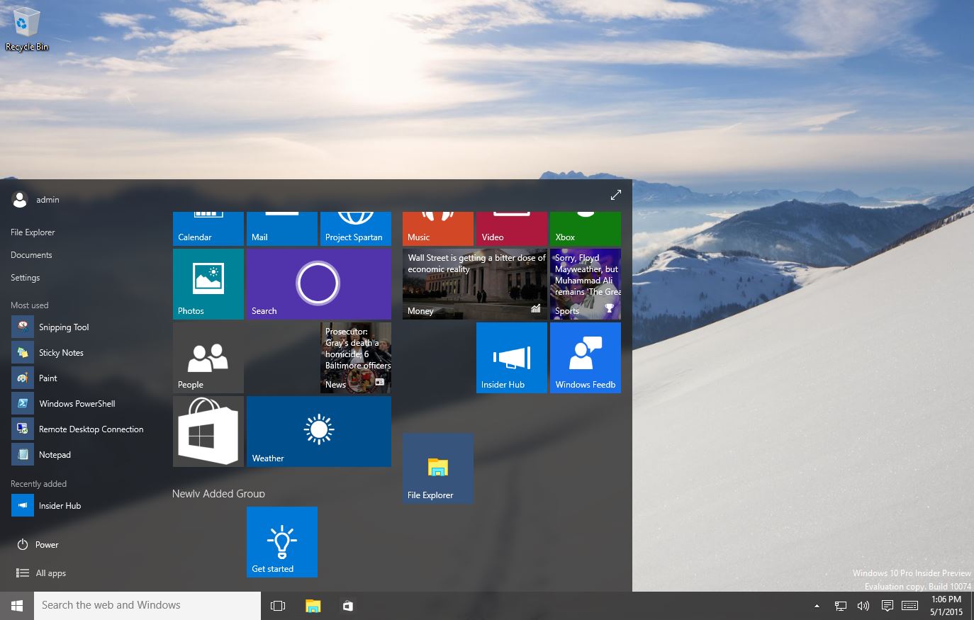
Task: Launch the Store tile with shopping bag
Action: [x=208, y=431]
